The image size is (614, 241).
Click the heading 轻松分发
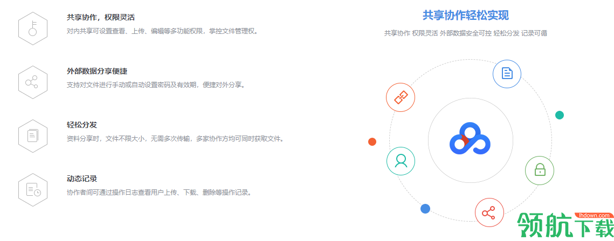pos(82,125)
